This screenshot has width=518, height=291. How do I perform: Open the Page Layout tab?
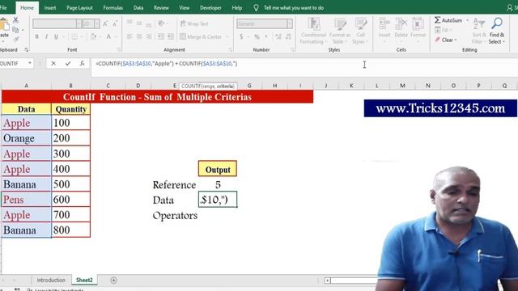79,7
